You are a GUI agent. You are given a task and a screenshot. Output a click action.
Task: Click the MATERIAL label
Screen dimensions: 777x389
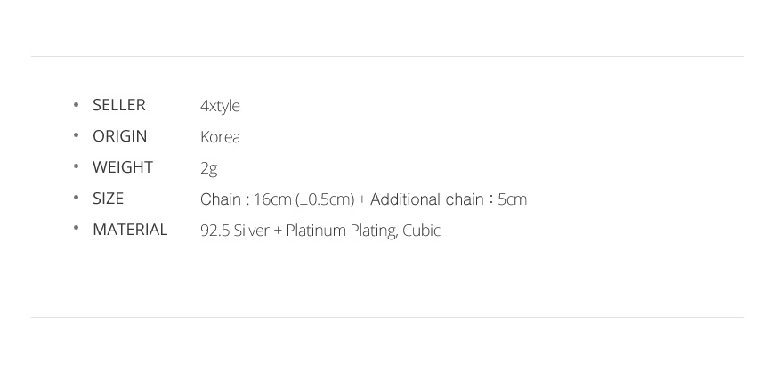(x=130, y=230)
